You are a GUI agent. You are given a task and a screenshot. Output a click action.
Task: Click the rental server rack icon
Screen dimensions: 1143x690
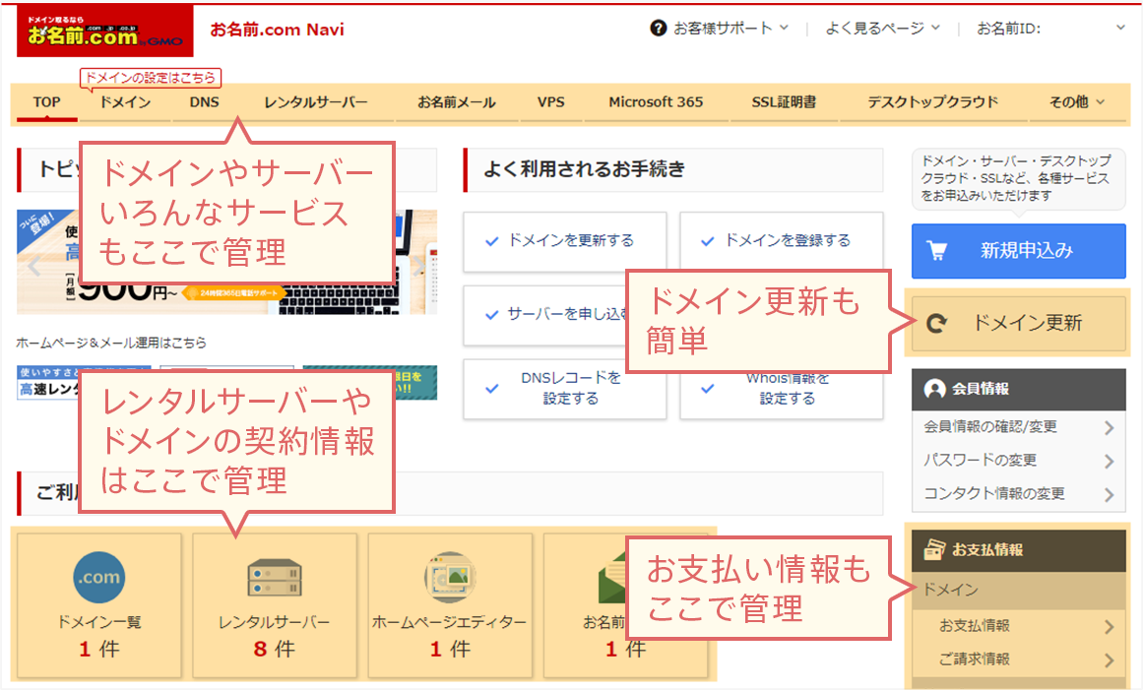tap(275, 579)
